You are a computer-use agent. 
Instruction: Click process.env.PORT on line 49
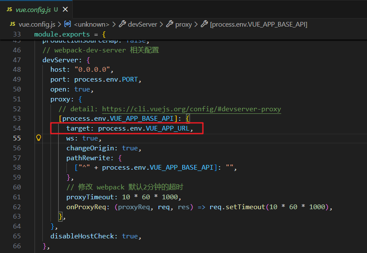tap(106, 79)
